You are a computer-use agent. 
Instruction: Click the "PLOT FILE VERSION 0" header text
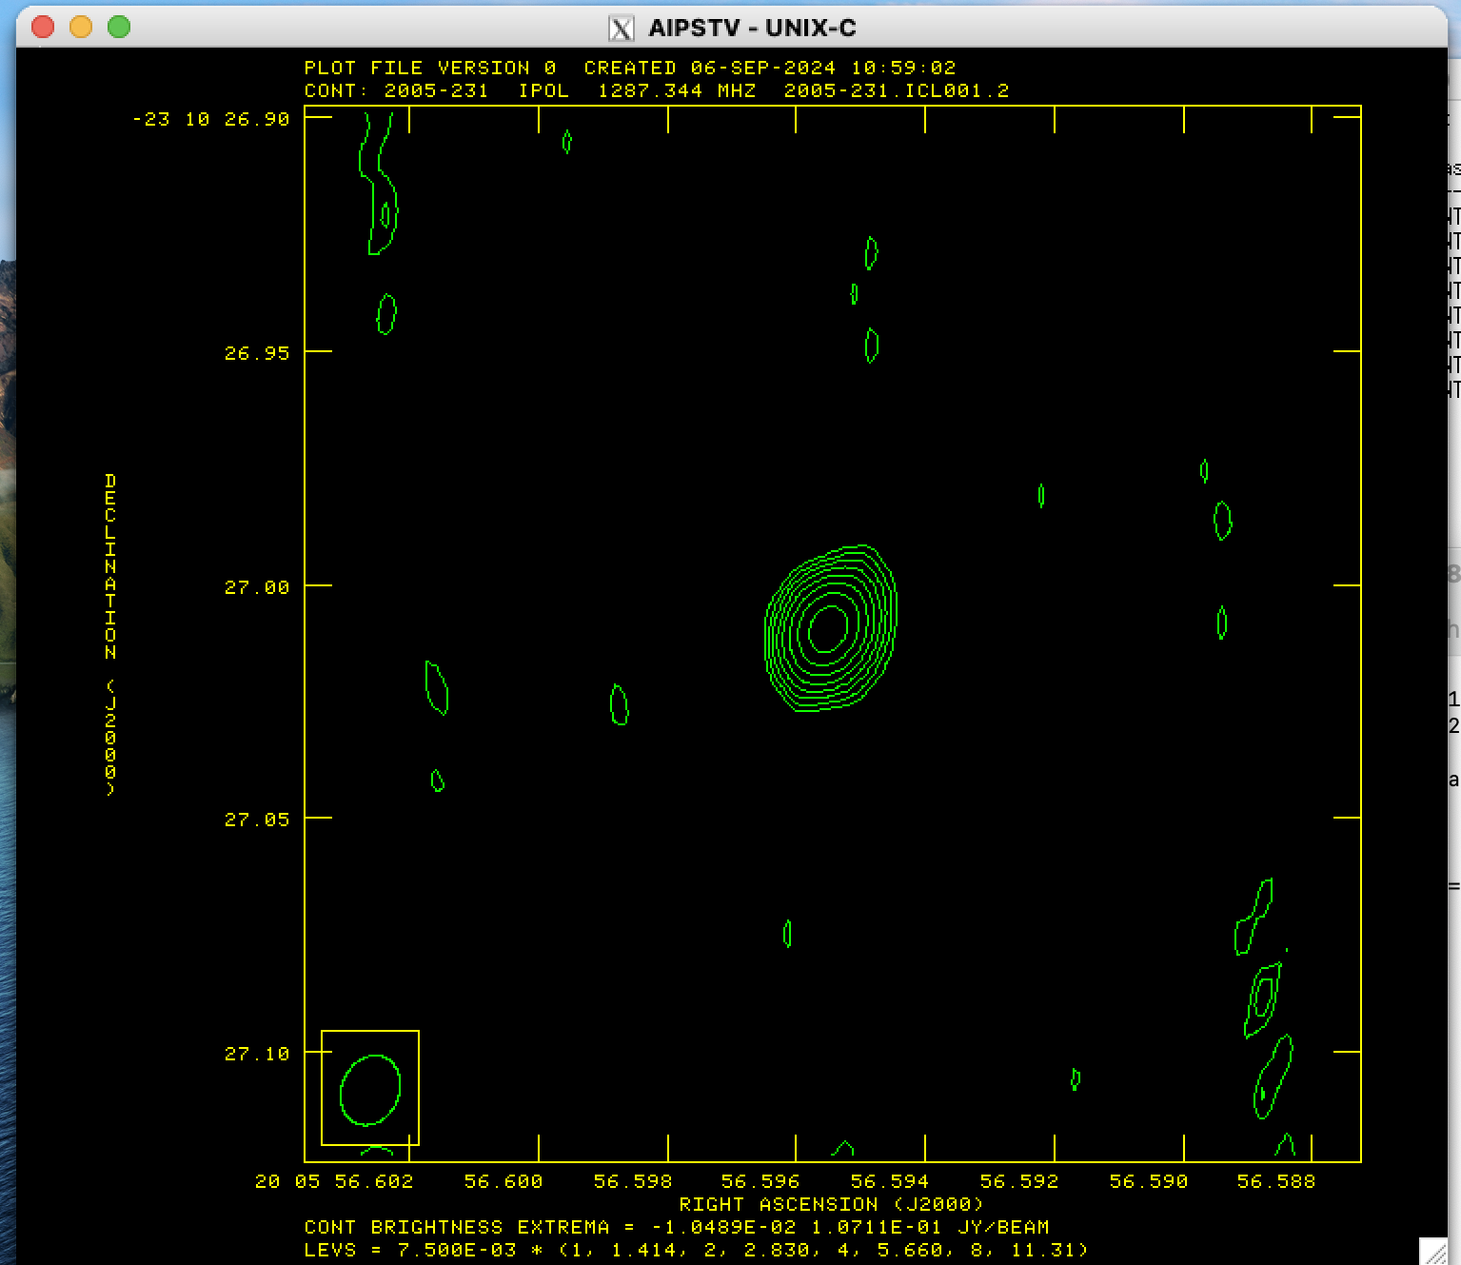(x=429, y=68)
